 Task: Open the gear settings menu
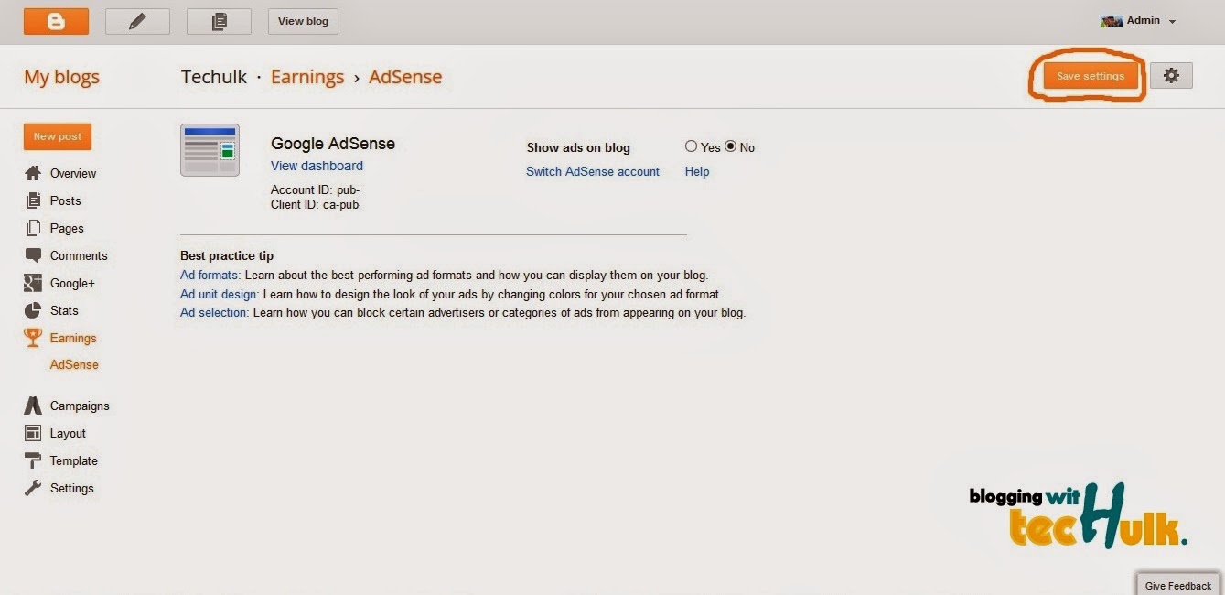pyautogui.click(x=1171, y=76)
